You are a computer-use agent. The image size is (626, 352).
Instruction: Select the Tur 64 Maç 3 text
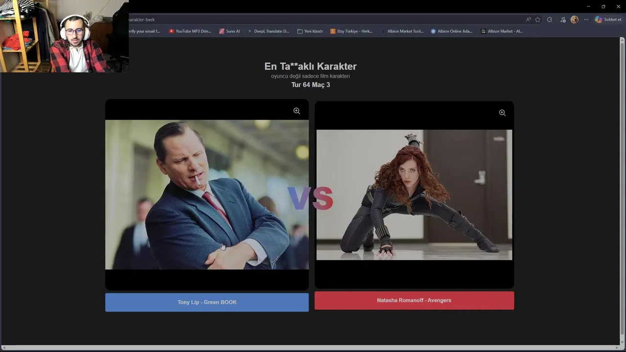311,85
